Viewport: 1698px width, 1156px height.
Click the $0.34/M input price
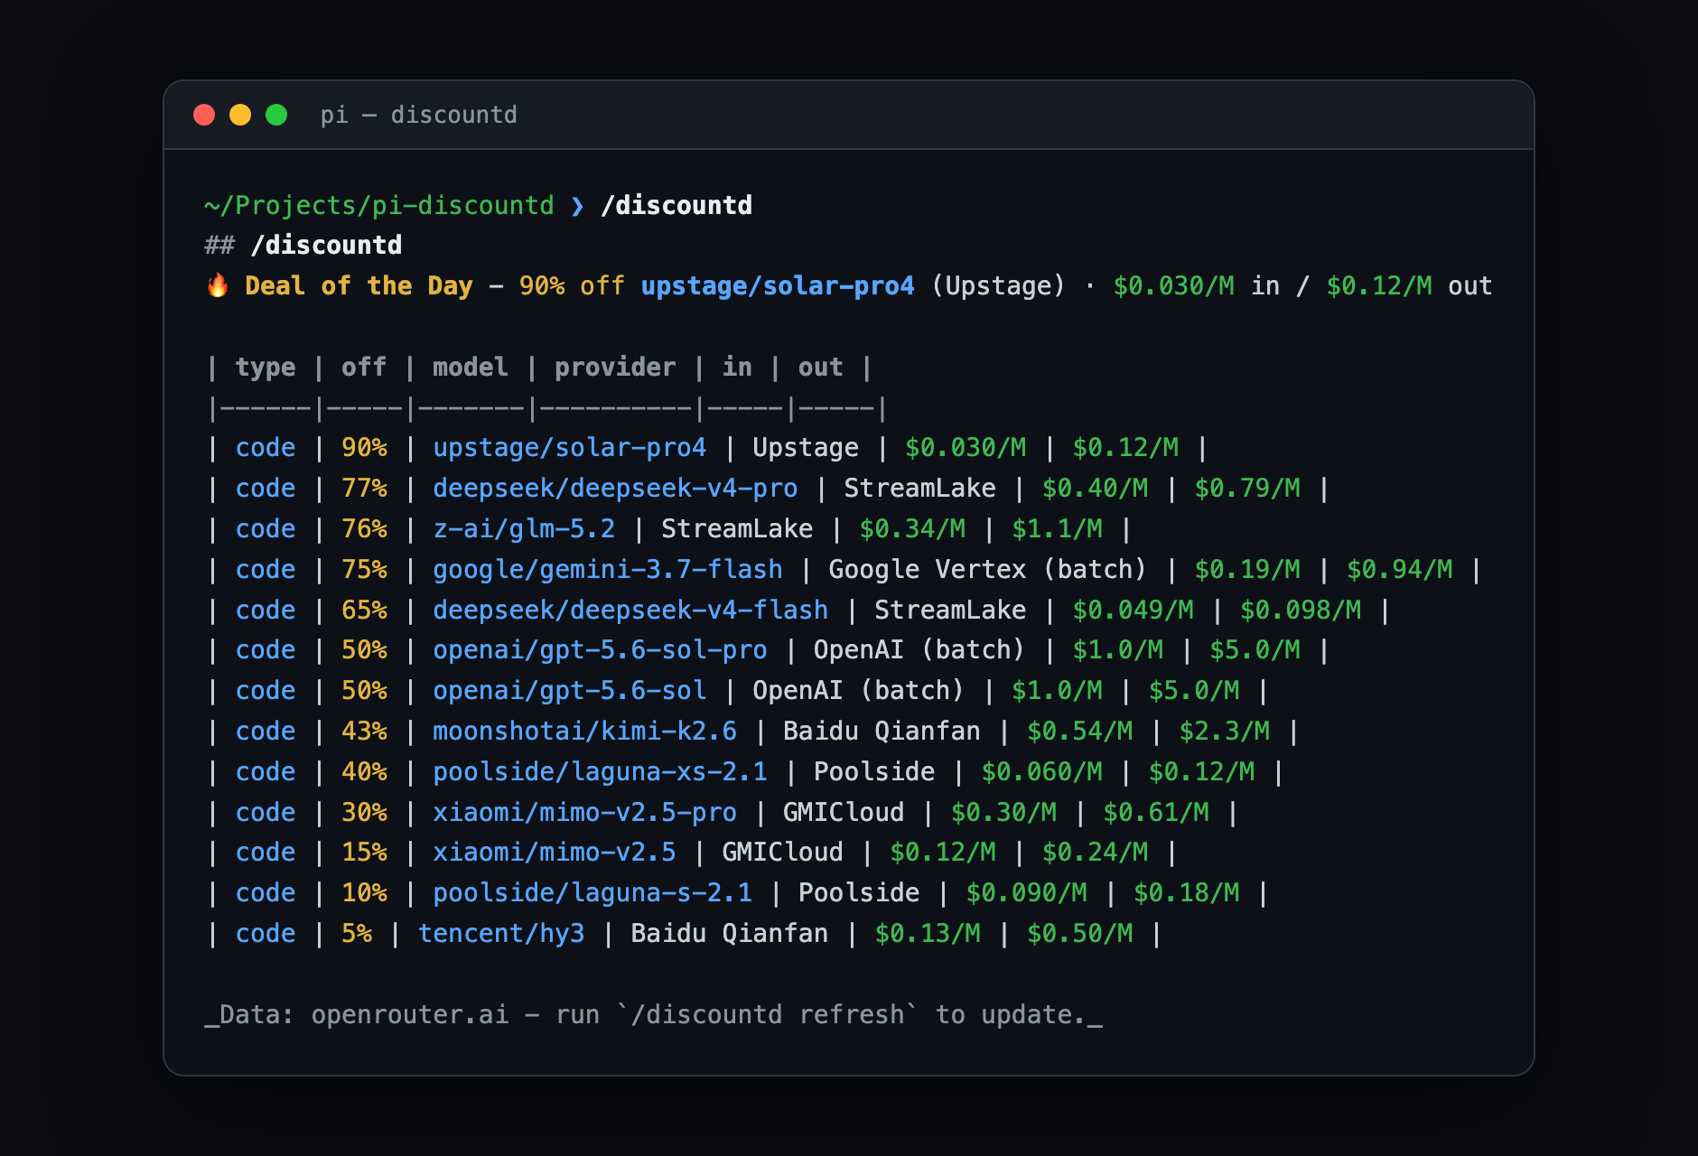[x=912, y=529]
